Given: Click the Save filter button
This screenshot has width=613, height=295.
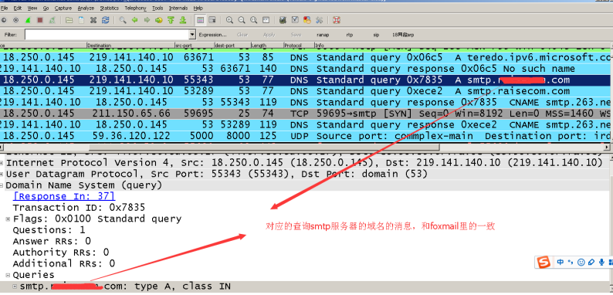Looking at the screenshot, I should coord(296,35).
